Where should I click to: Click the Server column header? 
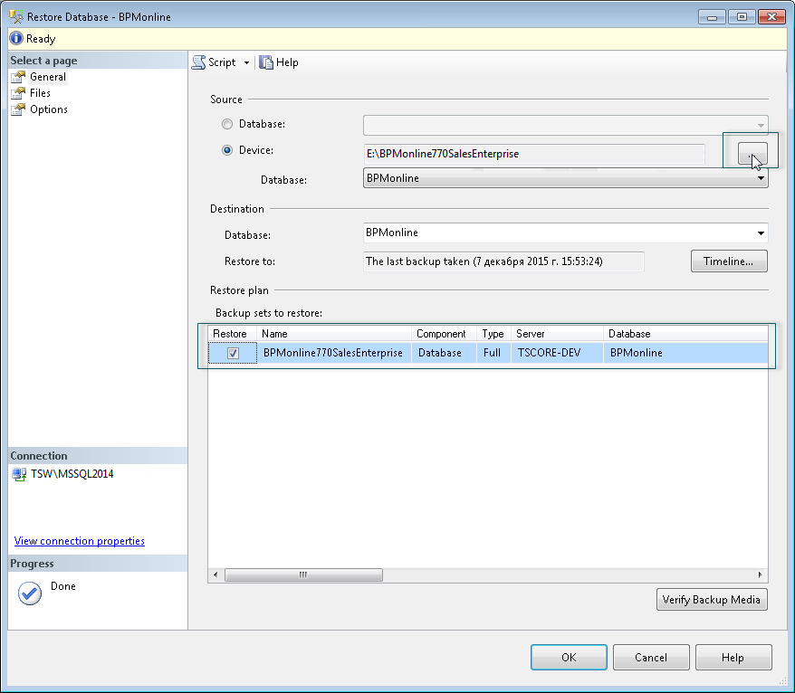point(557,334)
